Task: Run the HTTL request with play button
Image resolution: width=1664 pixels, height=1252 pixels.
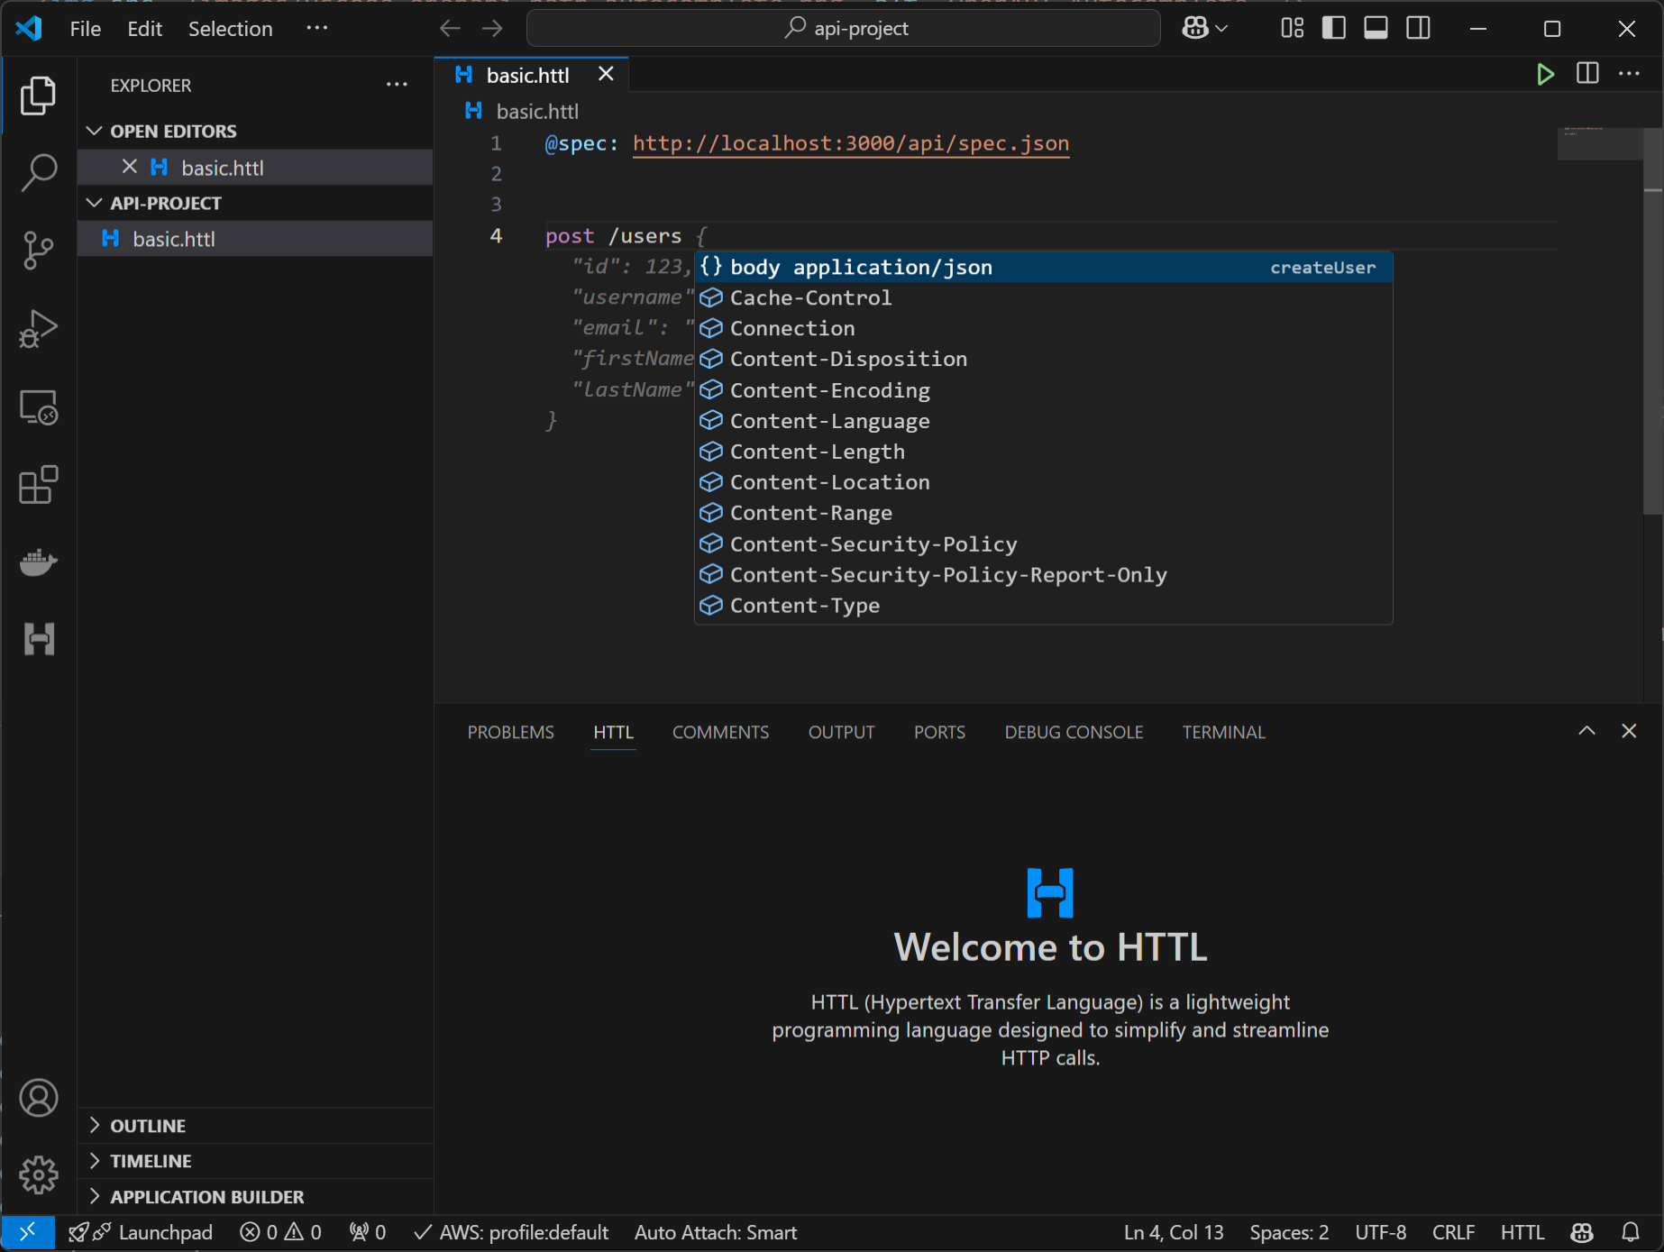Action: click(1545, 74)
